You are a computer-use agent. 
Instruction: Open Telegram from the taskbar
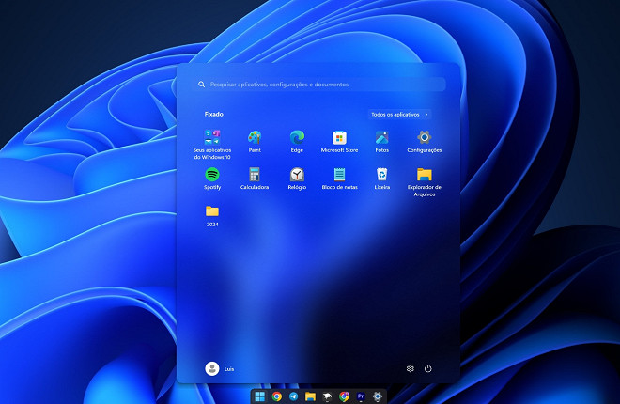[293, 396]
